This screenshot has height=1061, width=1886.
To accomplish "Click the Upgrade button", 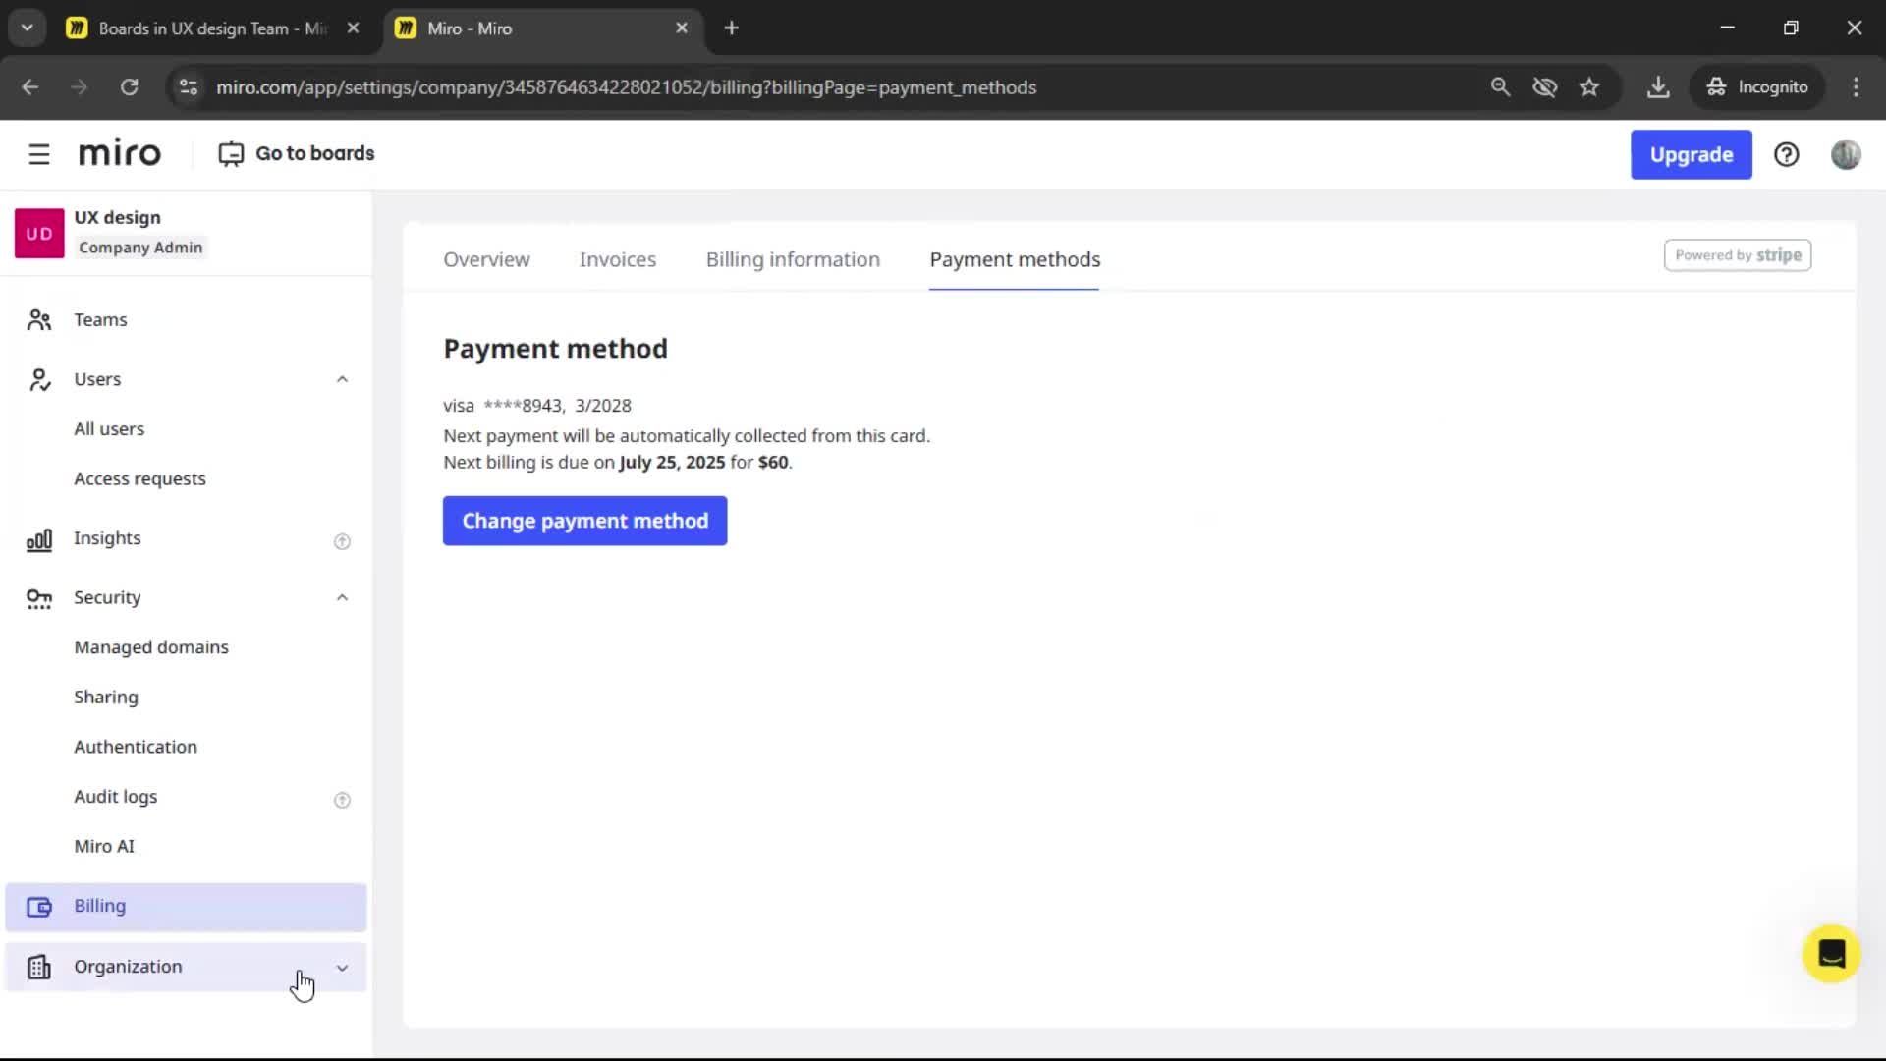I will point(1691,154).
